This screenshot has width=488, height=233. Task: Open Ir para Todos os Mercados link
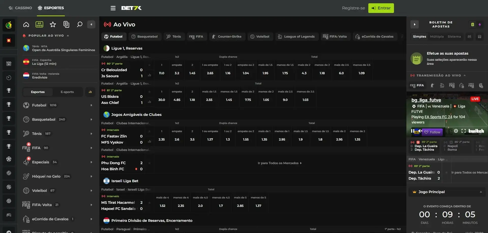tap(280, 163)
